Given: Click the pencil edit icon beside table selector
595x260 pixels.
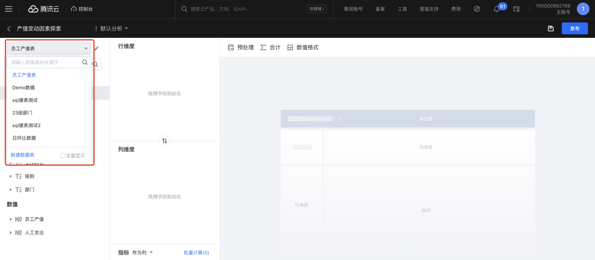Looking at the screenshot, I should tap(96, 48).
